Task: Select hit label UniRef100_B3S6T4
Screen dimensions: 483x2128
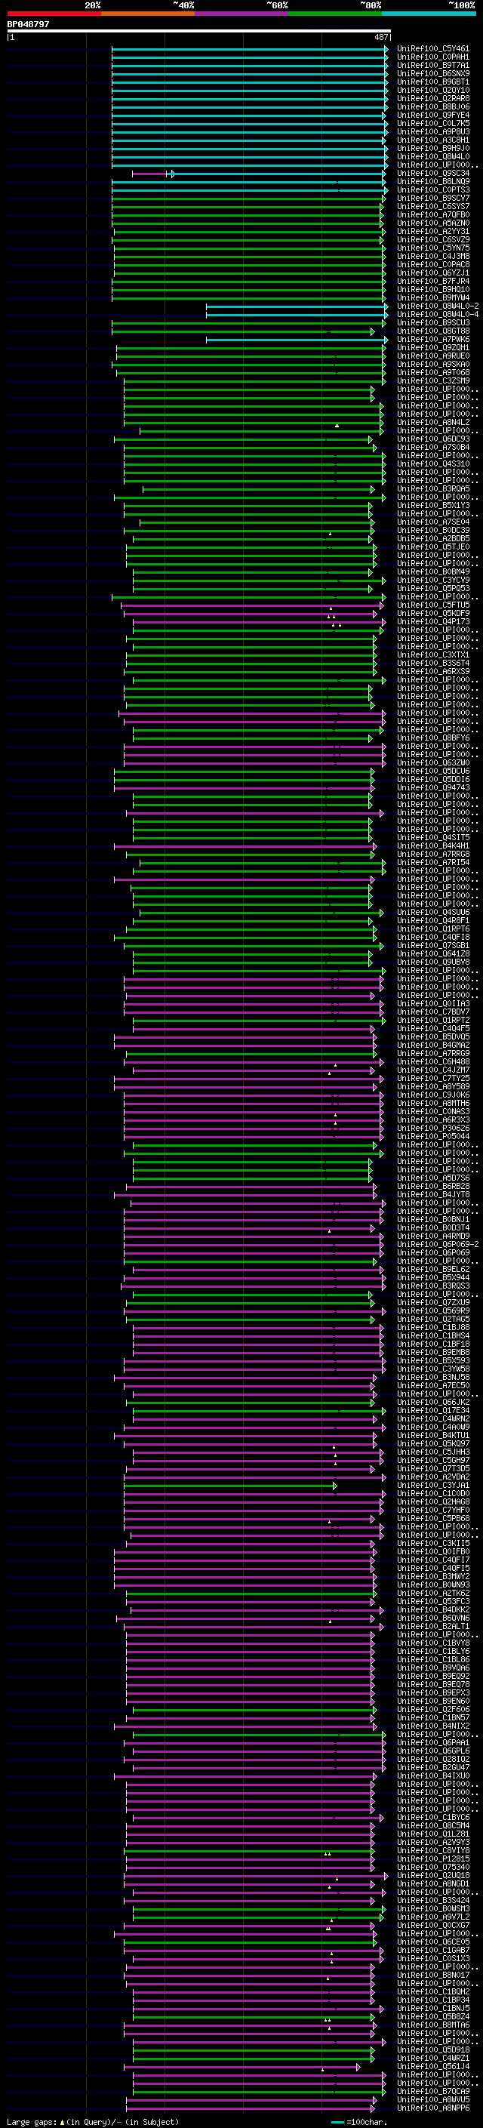Action: 433,664
